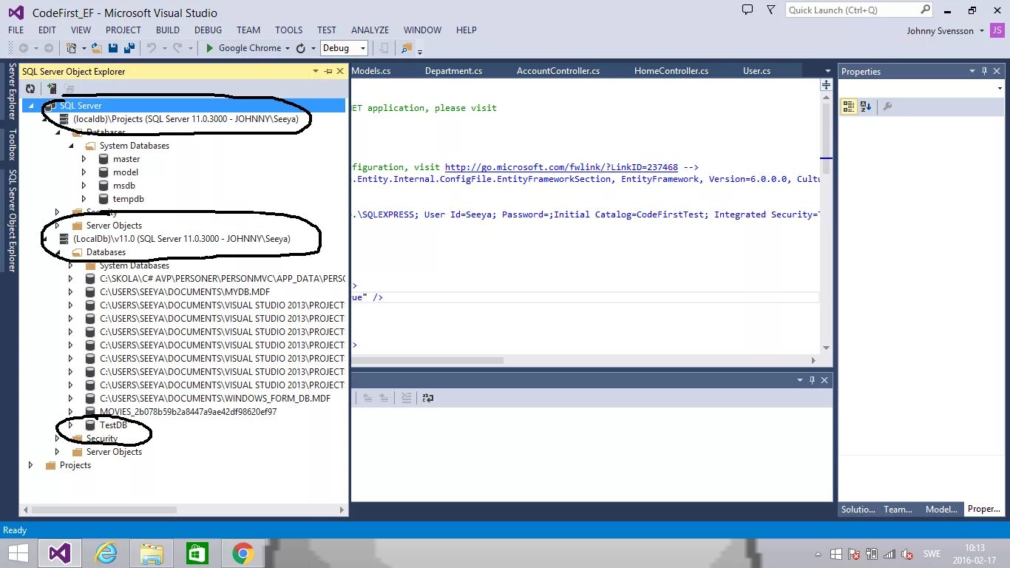Open Google Chrome from the taskbar
This screenshot has width=1010, height=568.
click(243, 553)
